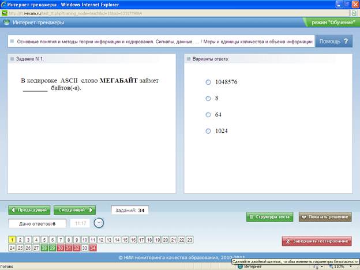This screenshot has width=360, height=270.
Task: Open question number 12
Action: pyautogui.click(x=101, y=240)
